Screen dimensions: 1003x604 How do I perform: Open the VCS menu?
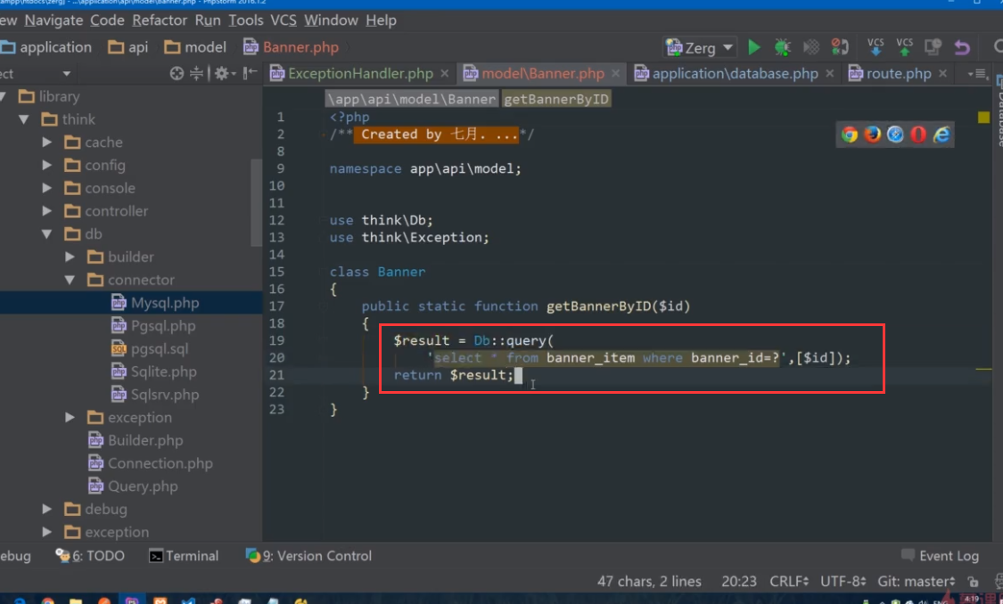(x=283, y=20)
